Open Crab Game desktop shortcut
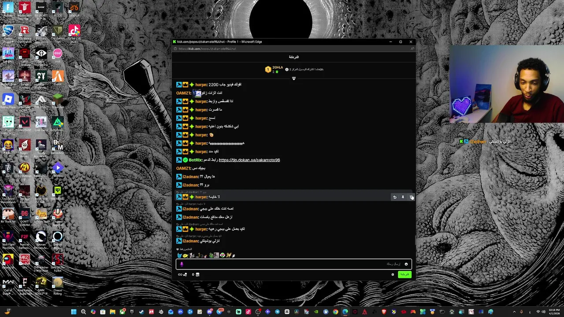 click(x=41, y=125)
